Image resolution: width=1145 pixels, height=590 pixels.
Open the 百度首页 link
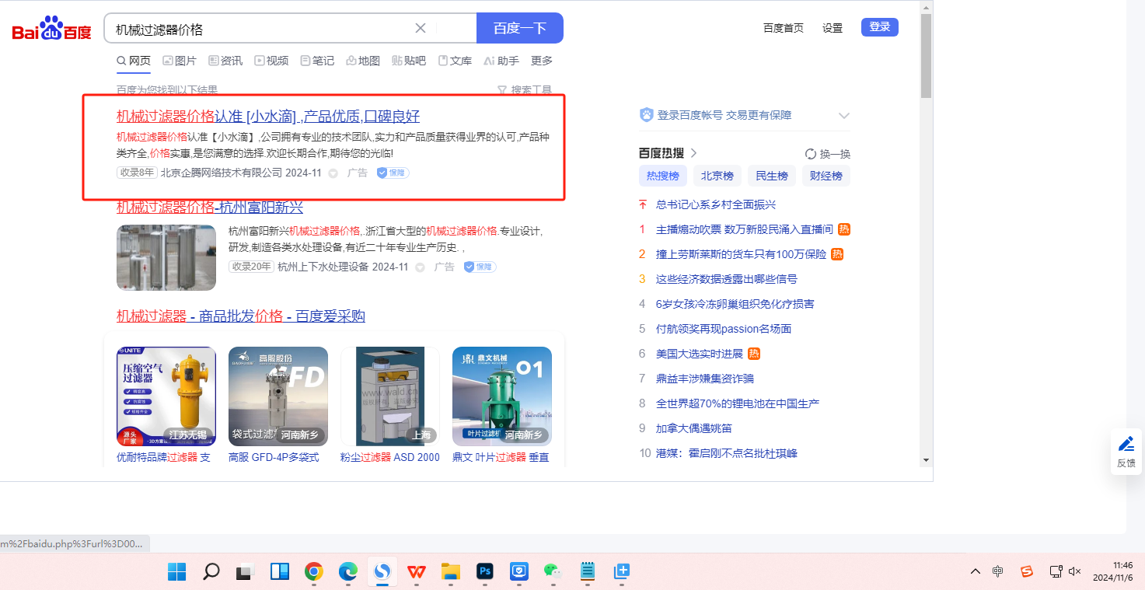pos(784,28)
